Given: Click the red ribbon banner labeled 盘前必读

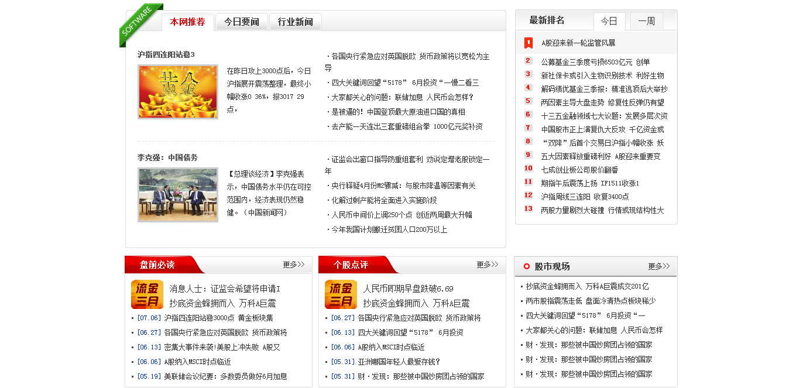Looking at the screenshot, I should [x=158, y=265].
